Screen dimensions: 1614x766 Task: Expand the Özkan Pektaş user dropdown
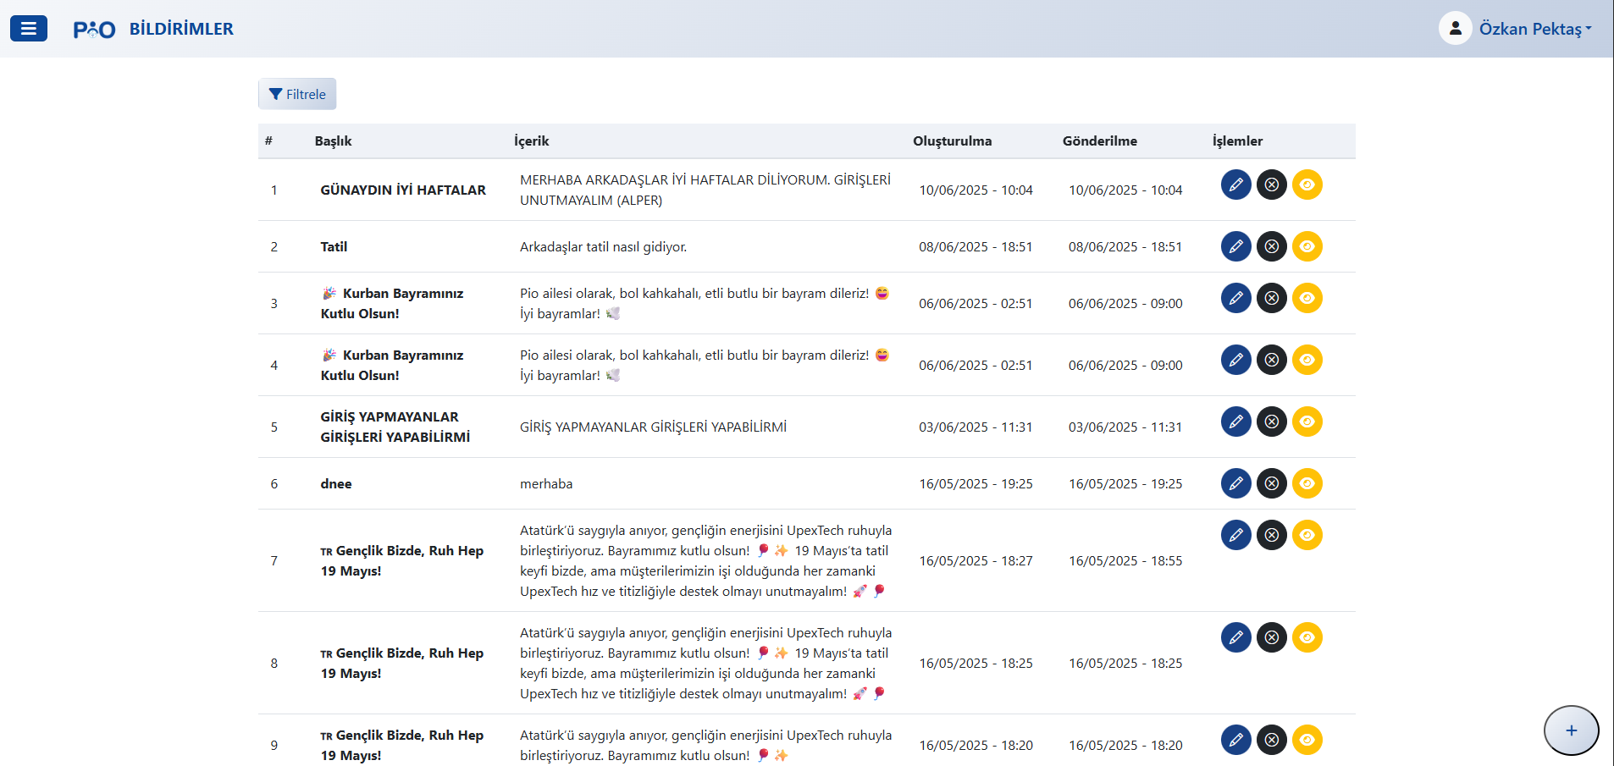point(1534,29)
